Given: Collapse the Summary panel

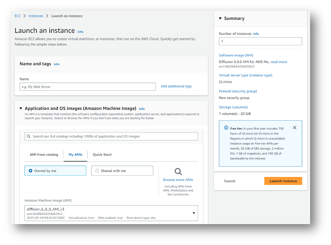Looking at the screenshot, I should click(x=221, y=18).
